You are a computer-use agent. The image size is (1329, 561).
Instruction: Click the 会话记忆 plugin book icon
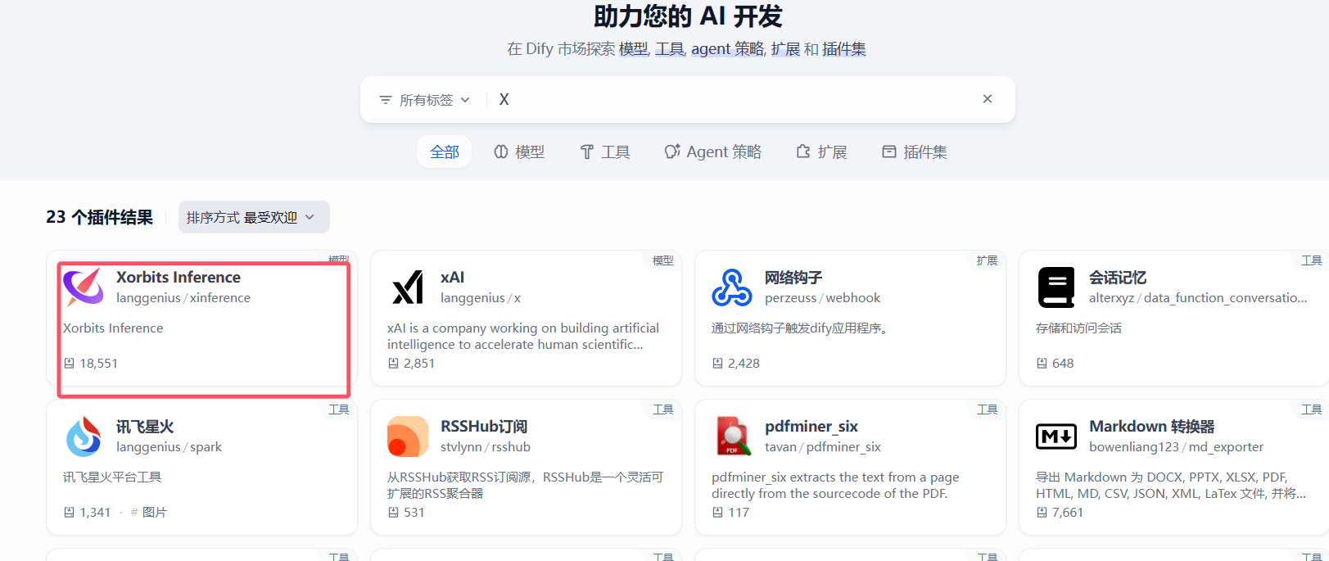[x=1056, y=287]
